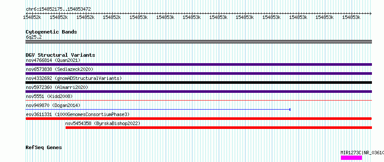Image resolution: width=384 pixels, height=162 pixels.
Task: Click the left arrow end of the ruler
Action: coord(27,13)
